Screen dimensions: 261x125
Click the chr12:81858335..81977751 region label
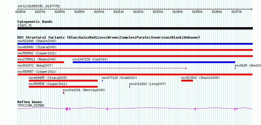coord(39,6)
